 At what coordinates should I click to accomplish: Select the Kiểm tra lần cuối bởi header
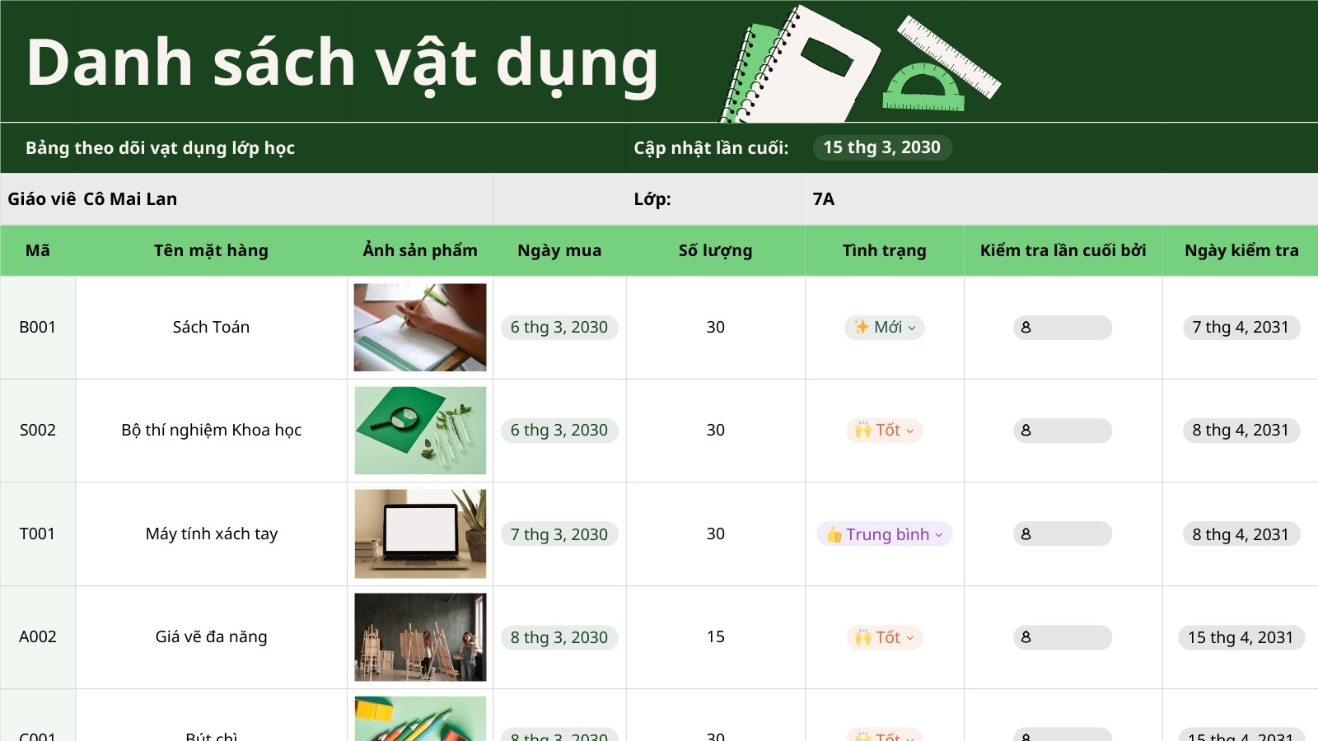click(x=1063, y=250)
